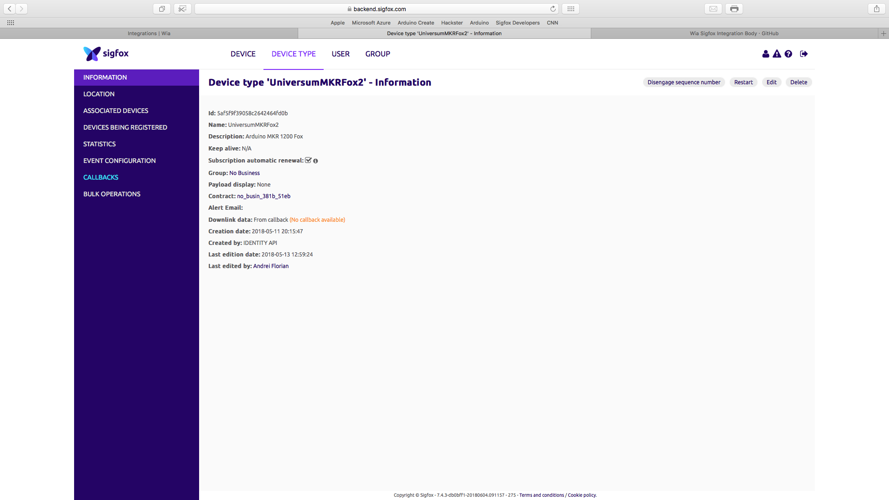Click the browser print icon

click(734, 9)
